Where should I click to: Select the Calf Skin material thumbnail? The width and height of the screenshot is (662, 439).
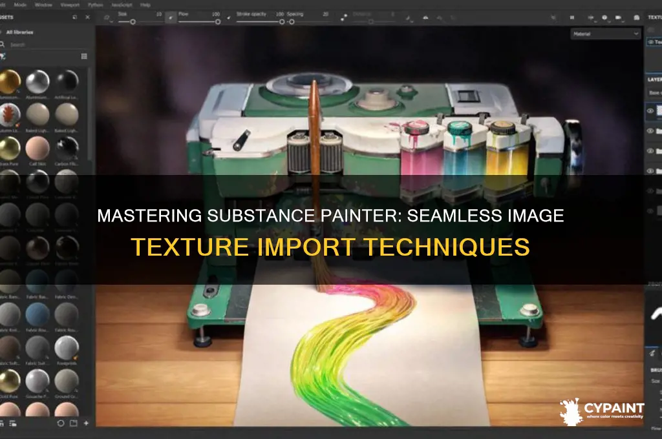37,148
